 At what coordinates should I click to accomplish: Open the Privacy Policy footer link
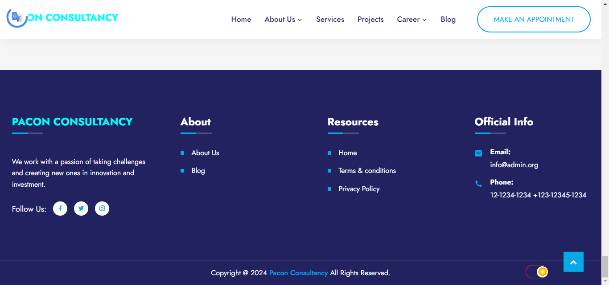pyautogui.click(x=359, y=189)
